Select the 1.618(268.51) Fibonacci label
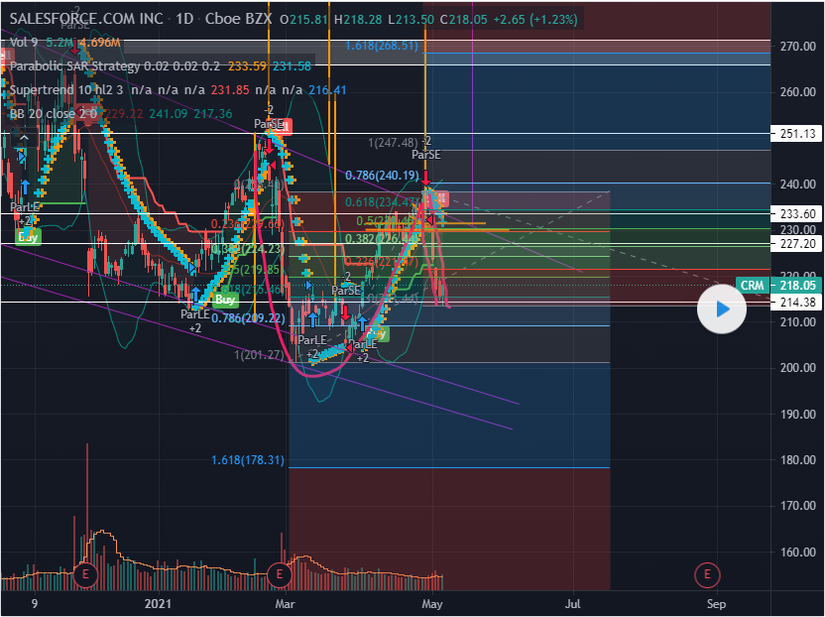825x617 pixels. [382, 46]
